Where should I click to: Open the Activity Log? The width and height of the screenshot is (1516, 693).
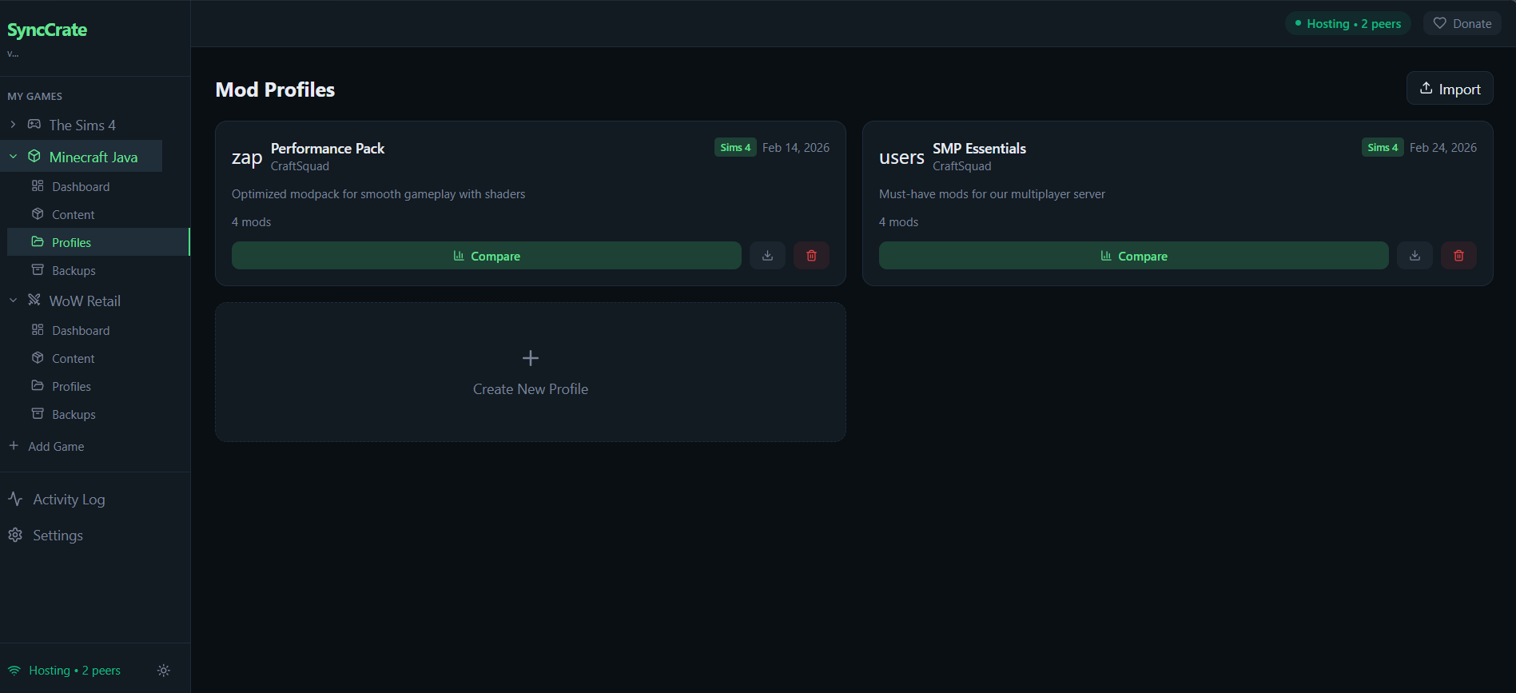[x=69, y=500]
